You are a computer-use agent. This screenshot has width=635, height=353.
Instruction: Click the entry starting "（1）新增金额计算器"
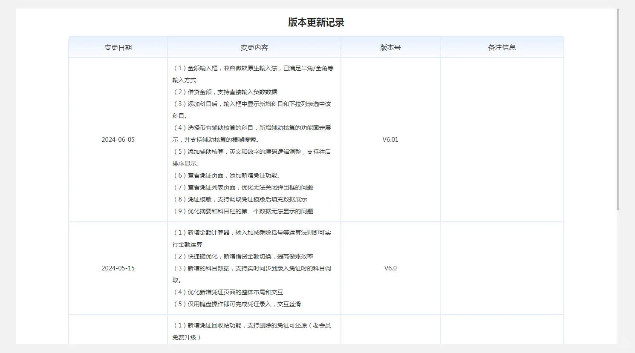(x=252, y=238)
